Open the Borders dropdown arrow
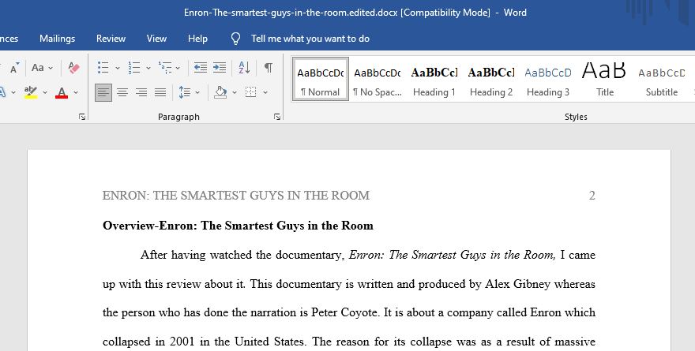The width and height of the screenshot is (695, 351). pyautogui.click(x=265, y=93)
